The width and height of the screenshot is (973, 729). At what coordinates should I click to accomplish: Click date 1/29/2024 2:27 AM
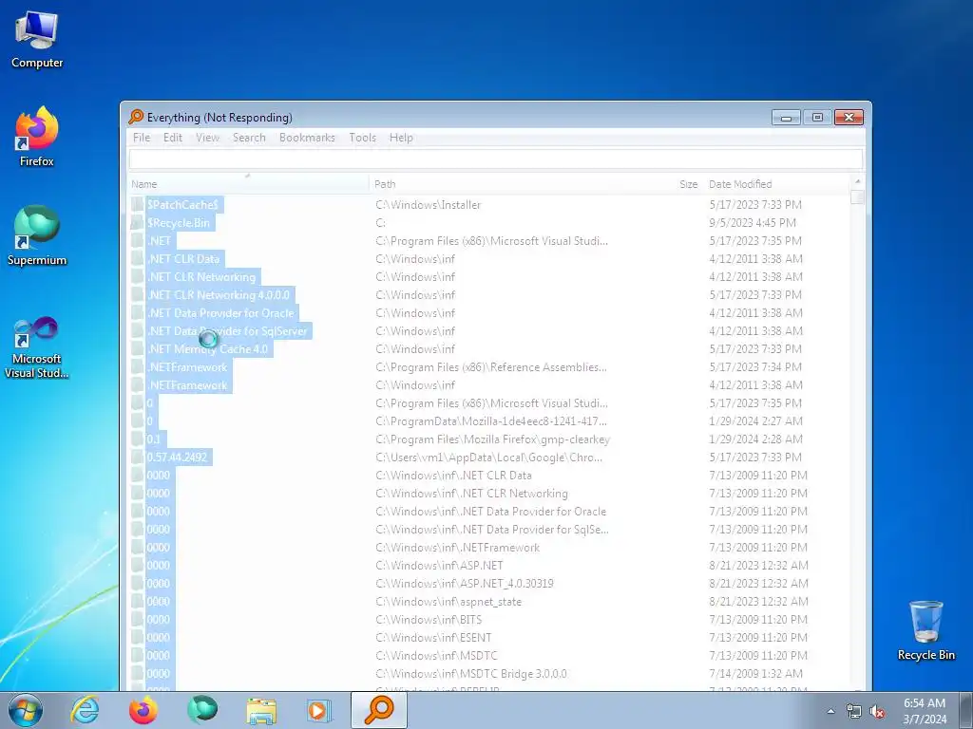tap(755, 421)
